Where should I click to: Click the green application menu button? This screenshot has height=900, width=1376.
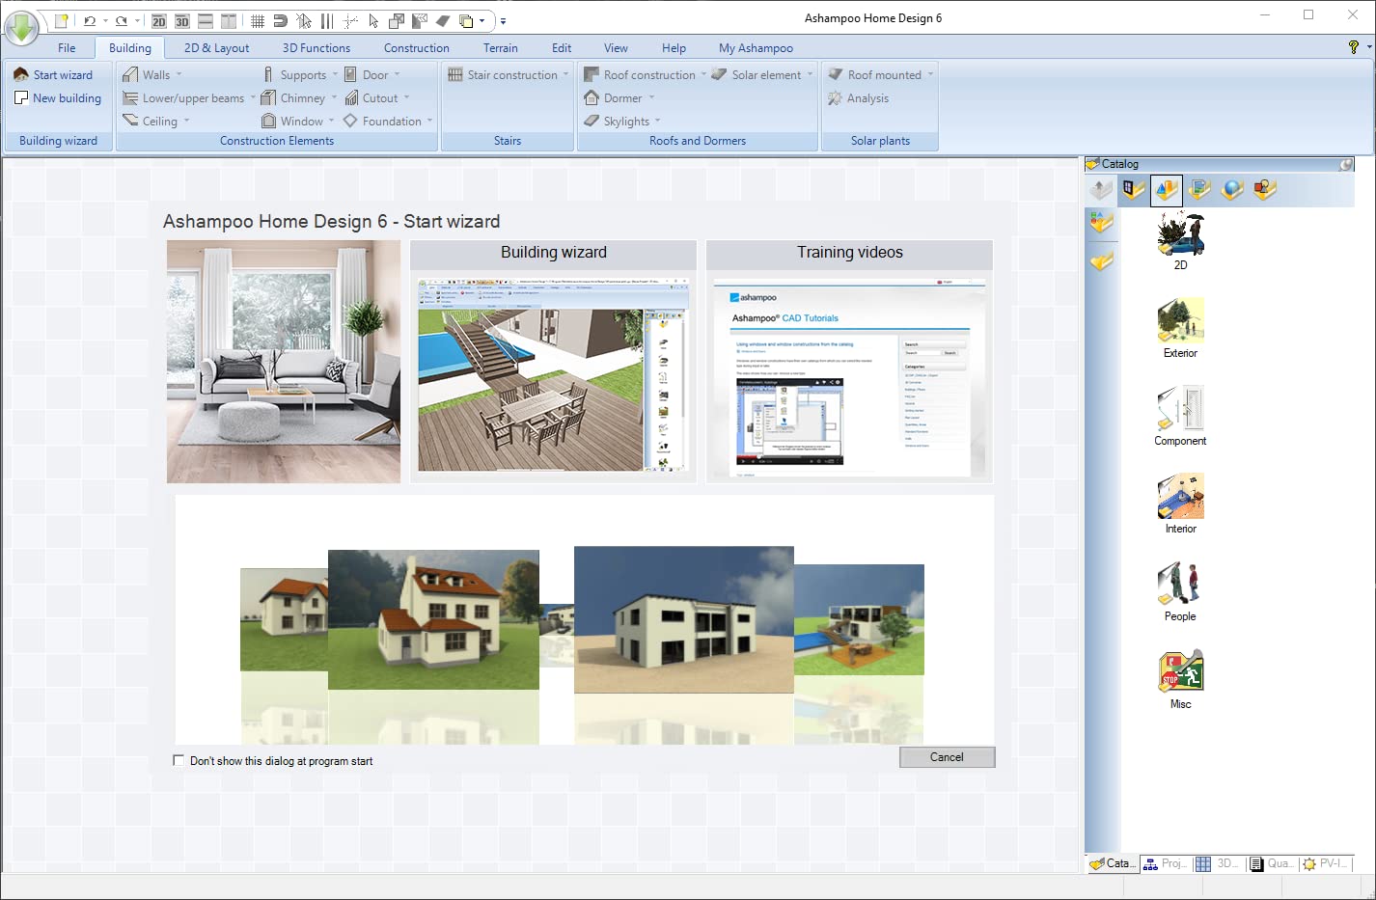click(x=21, y=29)
